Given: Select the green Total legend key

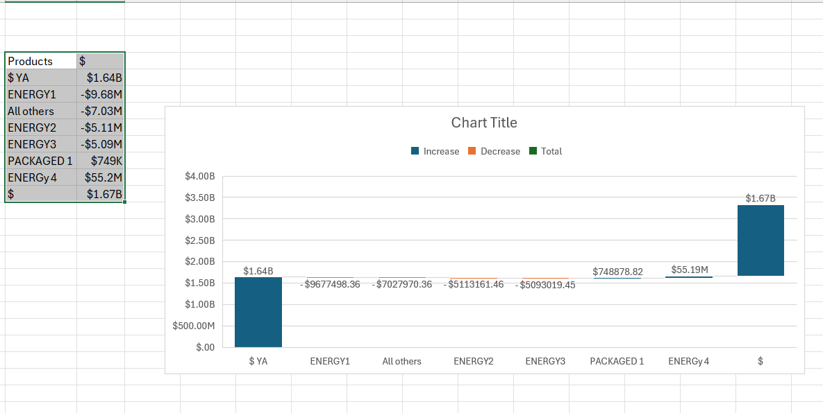Looking at the screenshot, I should click(533, 151).
